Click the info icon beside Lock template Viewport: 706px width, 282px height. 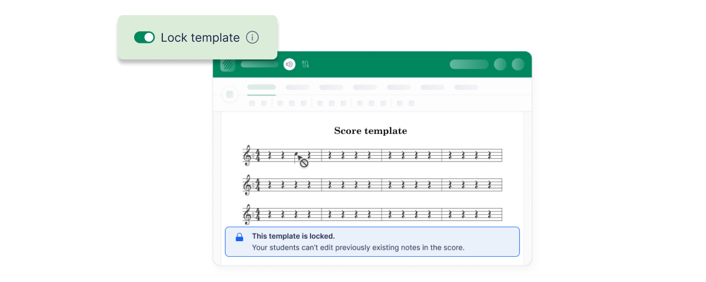point(252,37)
